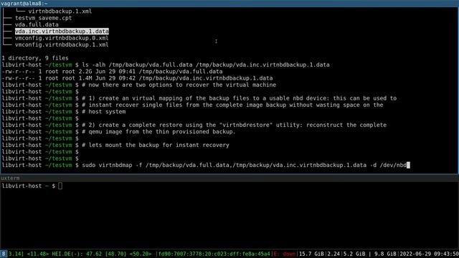The height and width of the screenshot is (258, 459).
Task: Click the 2.24 load value in status bar
Action: click(x=333, y=254)
